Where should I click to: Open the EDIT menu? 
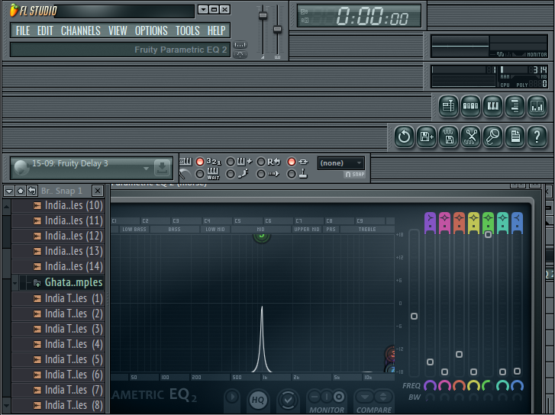(x=45, y=31)
